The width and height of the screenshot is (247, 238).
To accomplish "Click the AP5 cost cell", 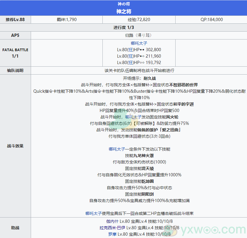I will click(x=15, y=35).
